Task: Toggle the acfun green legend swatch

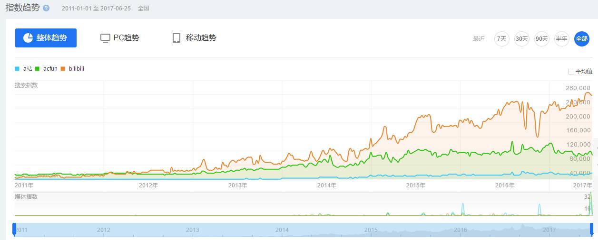Action: pyautogui.click(x=37, y=69)
